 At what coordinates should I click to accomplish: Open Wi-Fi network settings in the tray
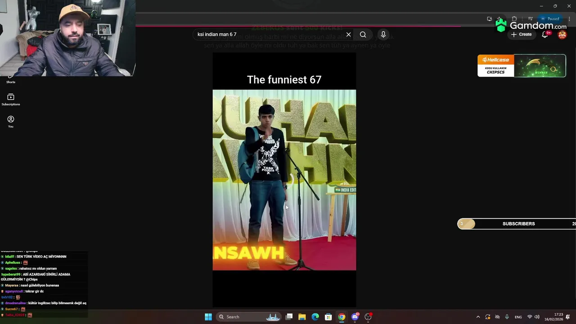[x=530, y=317]
